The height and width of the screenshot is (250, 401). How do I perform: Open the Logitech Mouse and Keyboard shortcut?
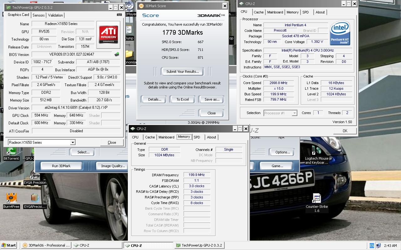(317, 155)
